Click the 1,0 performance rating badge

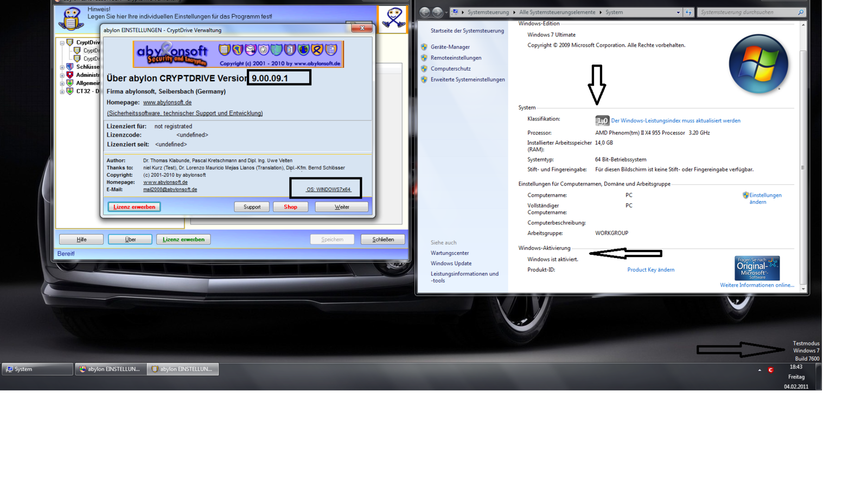(602, 120)
